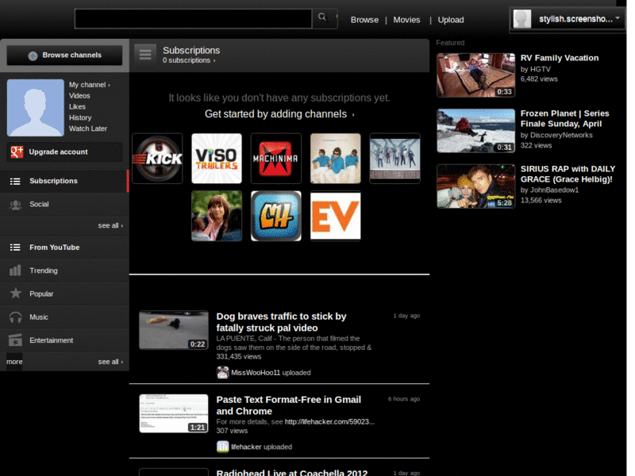
Task: Open SIRIUS RAP with DAILY GRACE title
Action: (x=568, y=174)
